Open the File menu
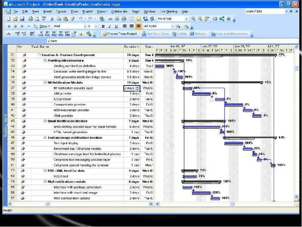302x227 pixels. [15, 12]
